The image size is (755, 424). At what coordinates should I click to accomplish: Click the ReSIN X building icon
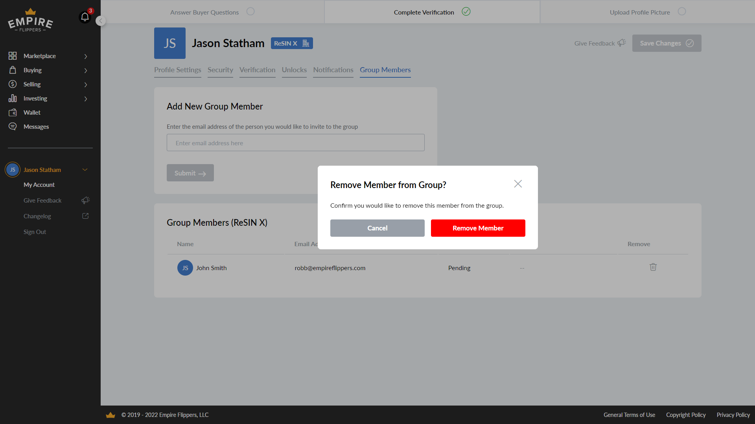[306, 43]
